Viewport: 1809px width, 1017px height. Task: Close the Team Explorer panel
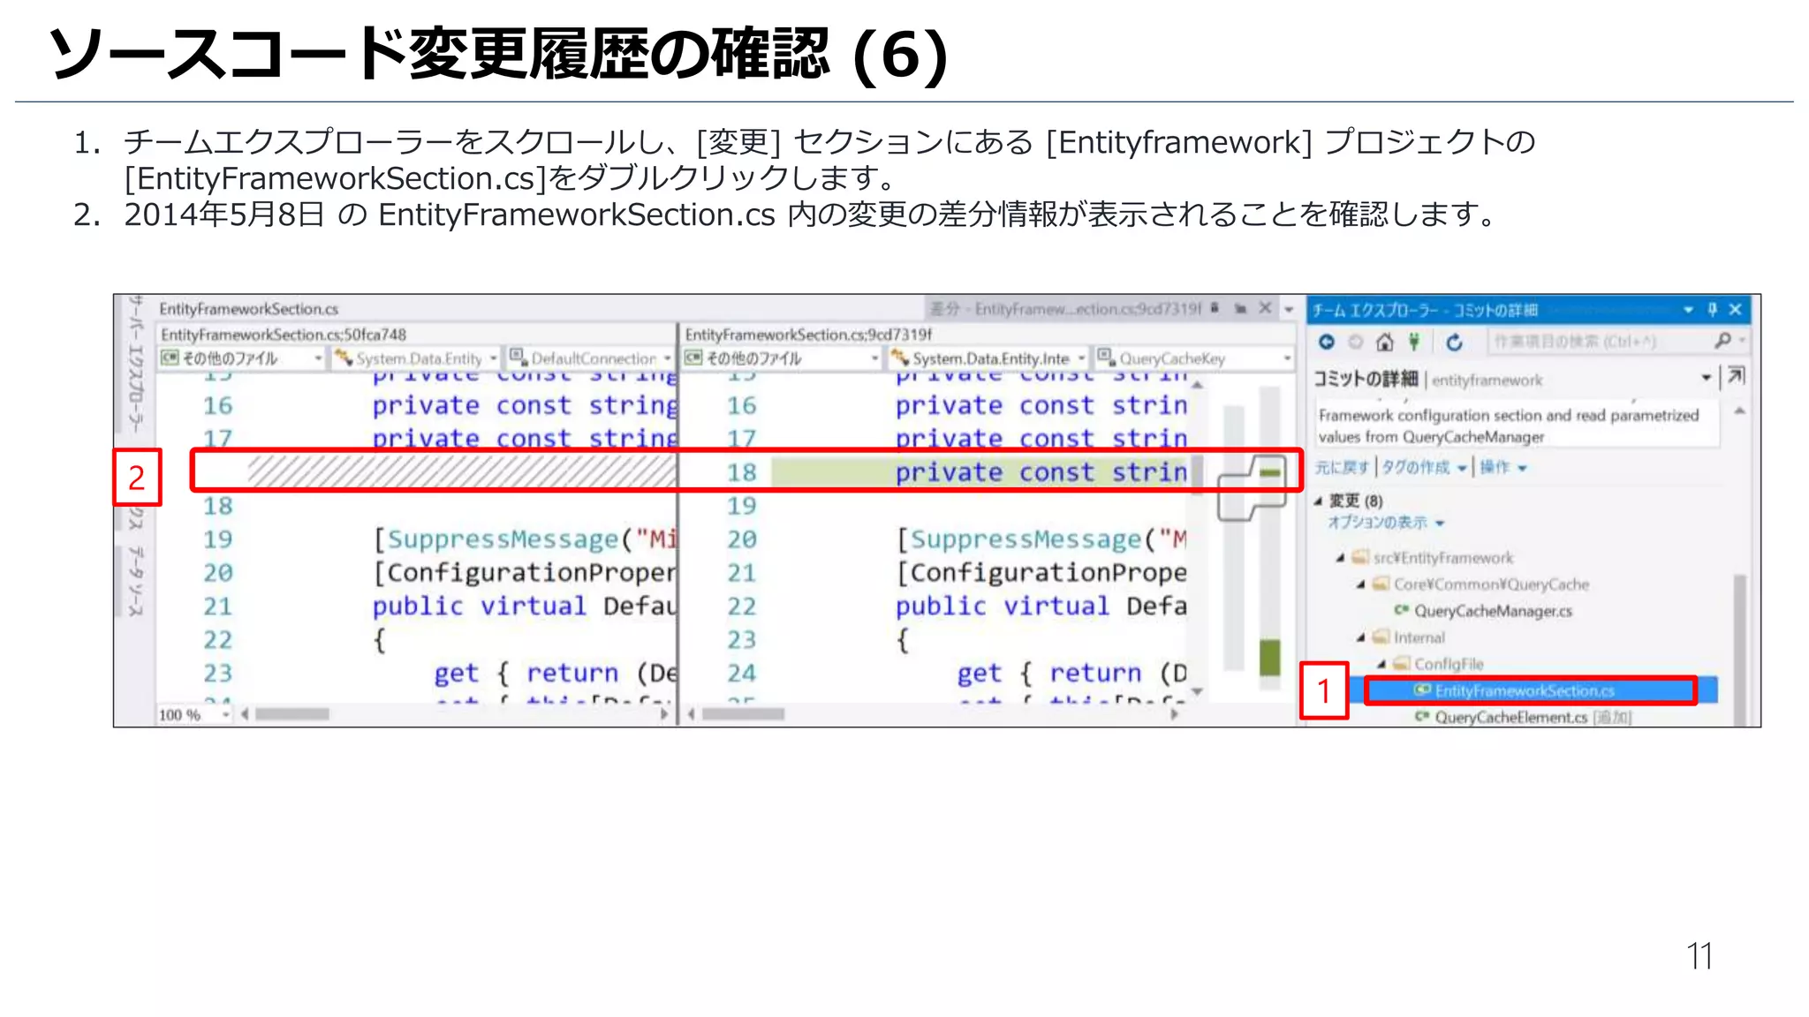point(1735,309)
